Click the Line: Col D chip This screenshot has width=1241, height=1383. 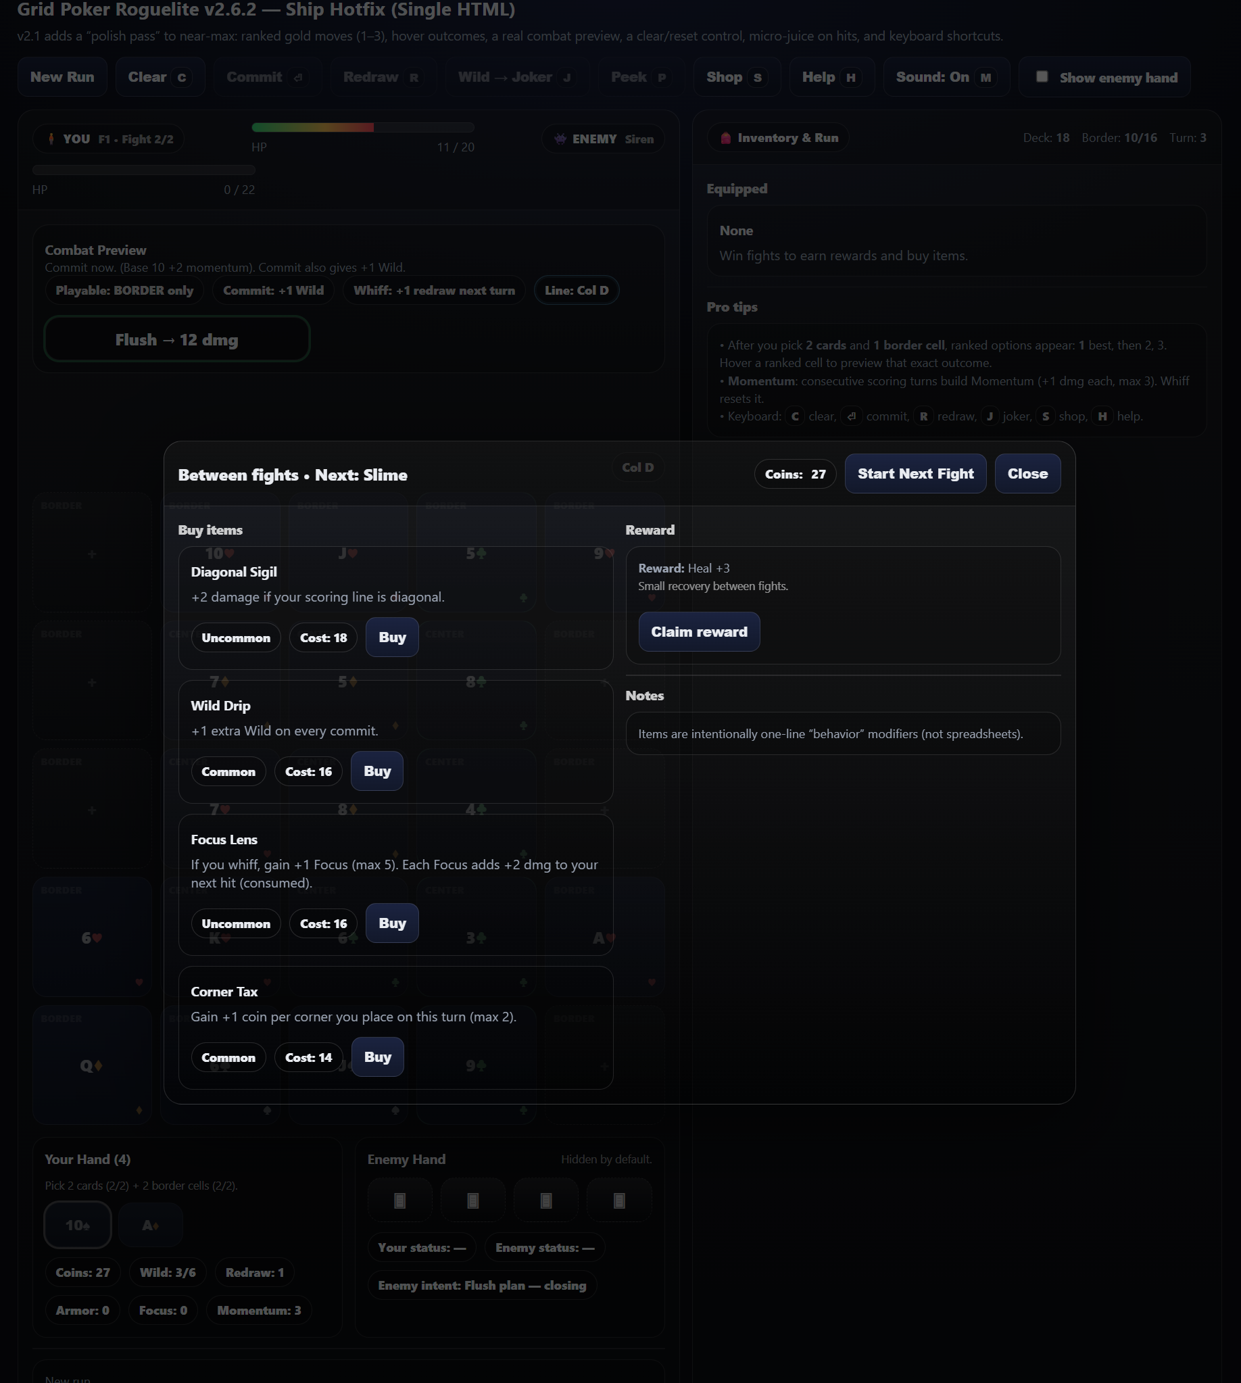click(x=576, y=291)
